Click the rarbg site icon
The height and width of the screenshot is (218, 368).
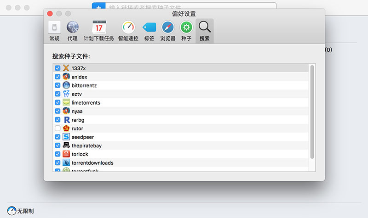(x=66, y=120)
